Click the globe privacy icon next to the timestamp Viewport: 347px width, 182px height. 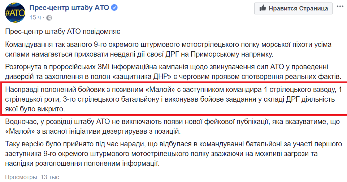[x=49, y=18]
